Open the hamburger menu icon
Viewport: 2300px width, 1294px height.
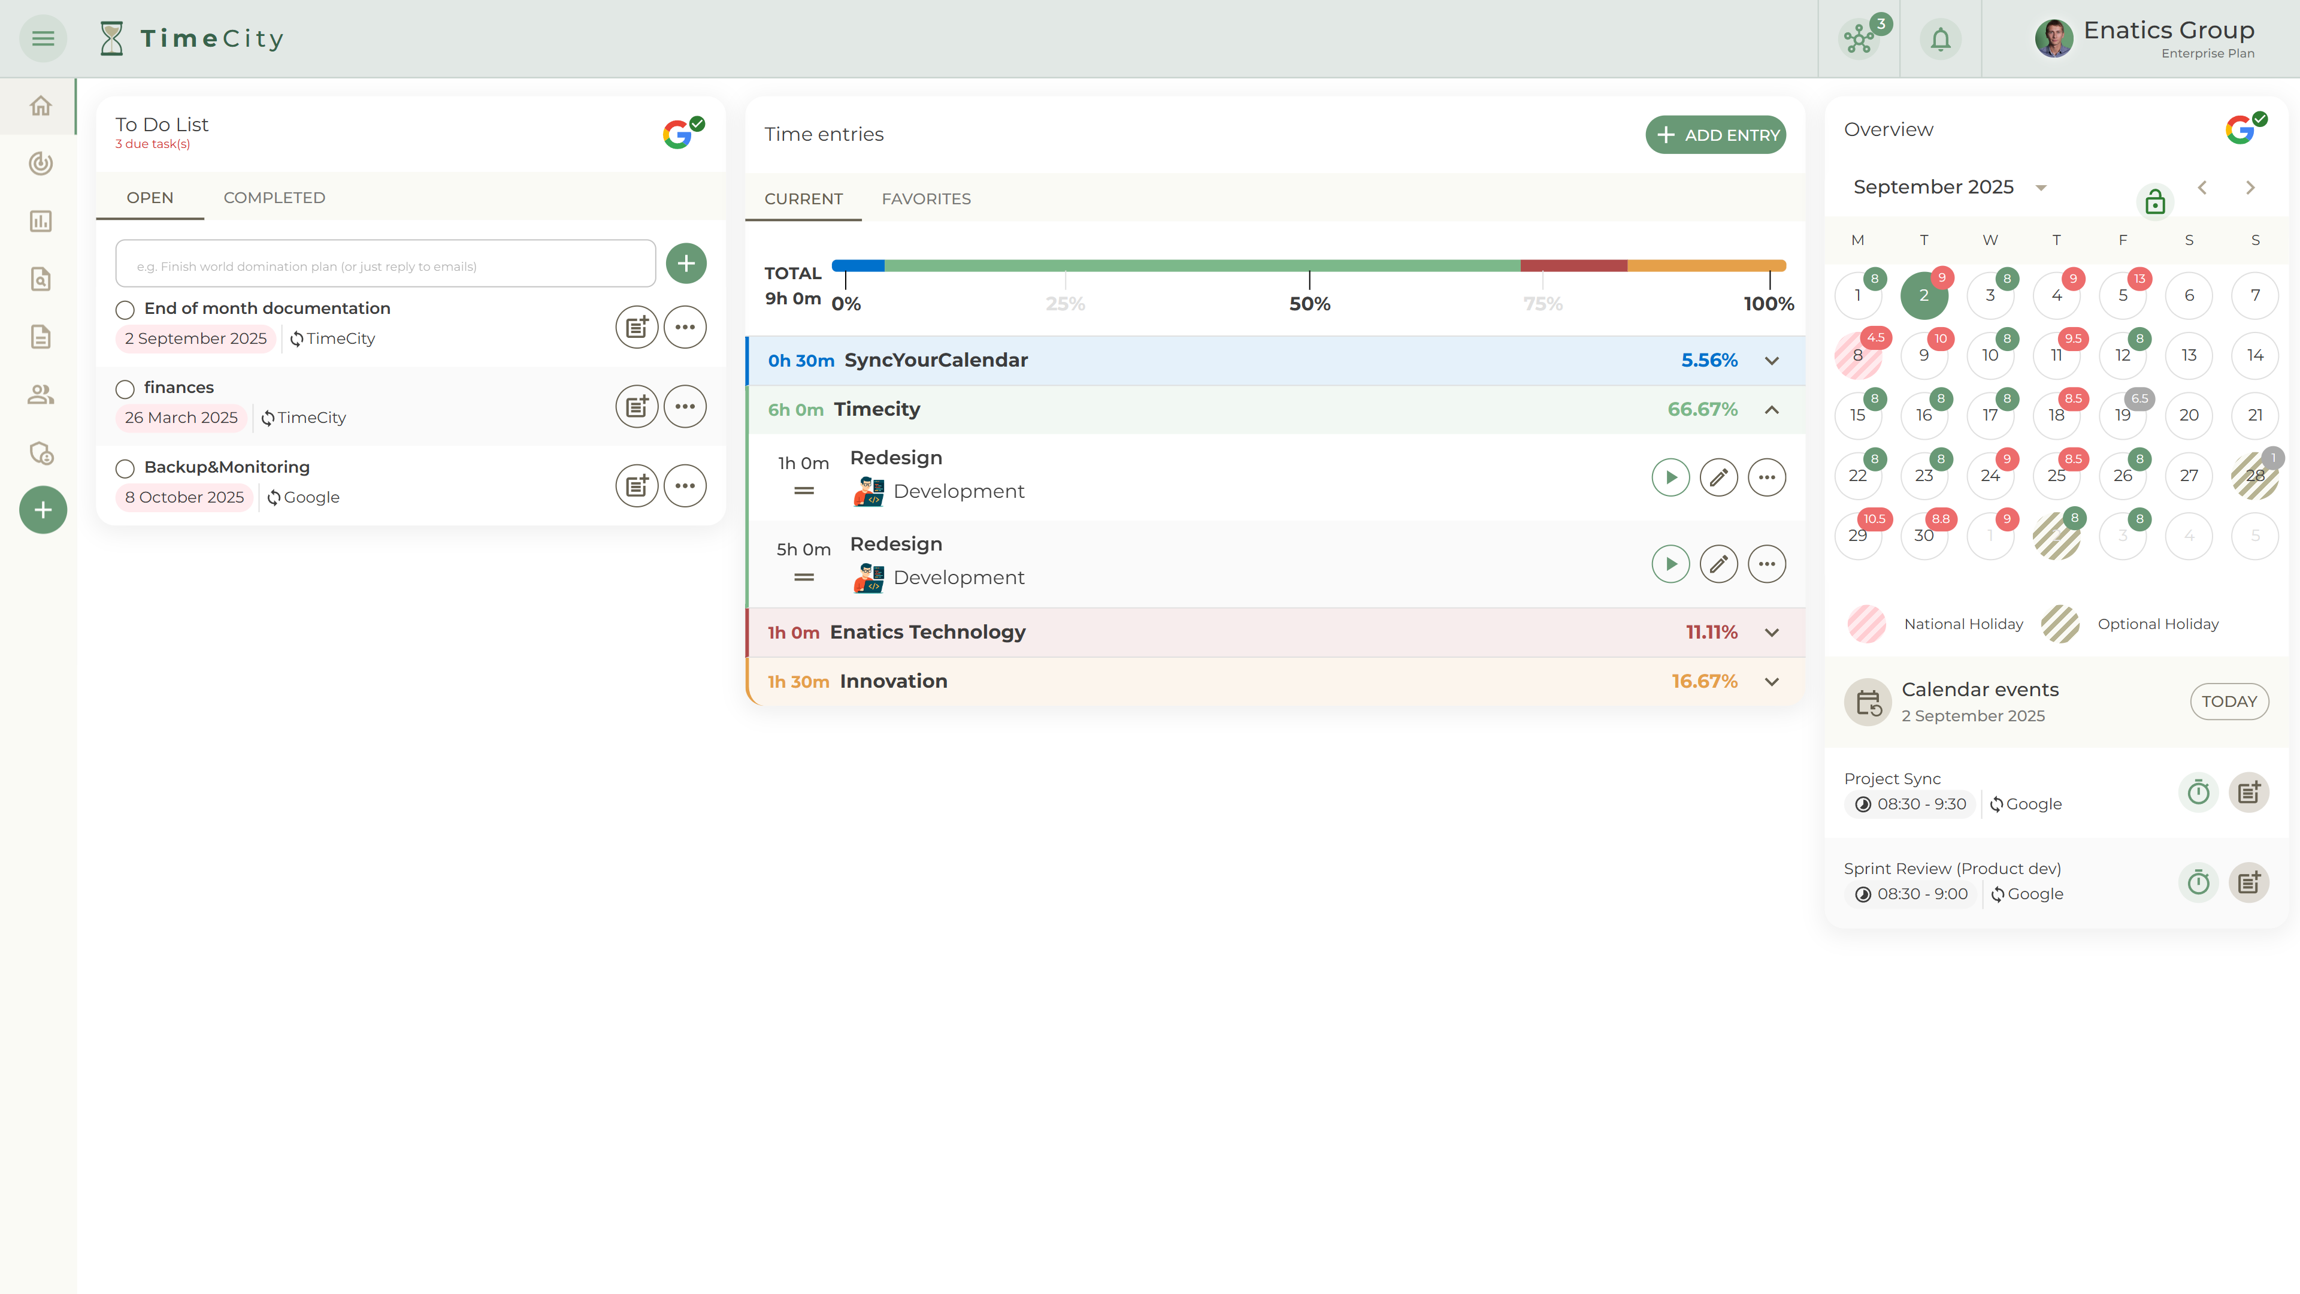tap(43, 38)
